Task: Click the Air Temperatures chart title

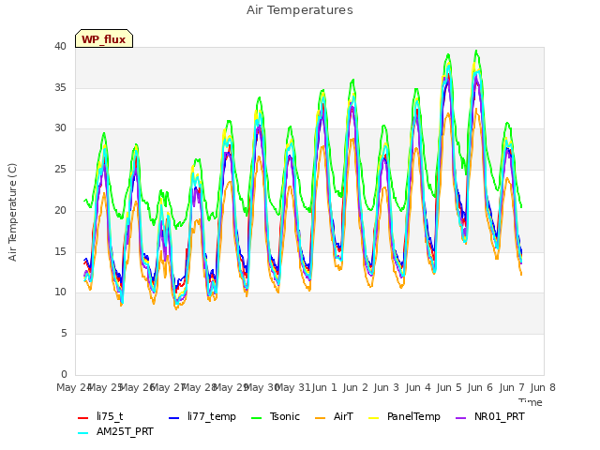Action: (300, 10)
